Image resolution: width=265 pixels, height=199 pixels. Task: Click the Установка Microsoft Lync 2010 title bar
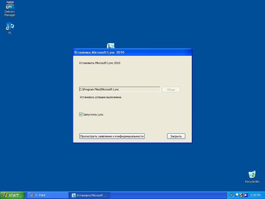pos(133,52)
